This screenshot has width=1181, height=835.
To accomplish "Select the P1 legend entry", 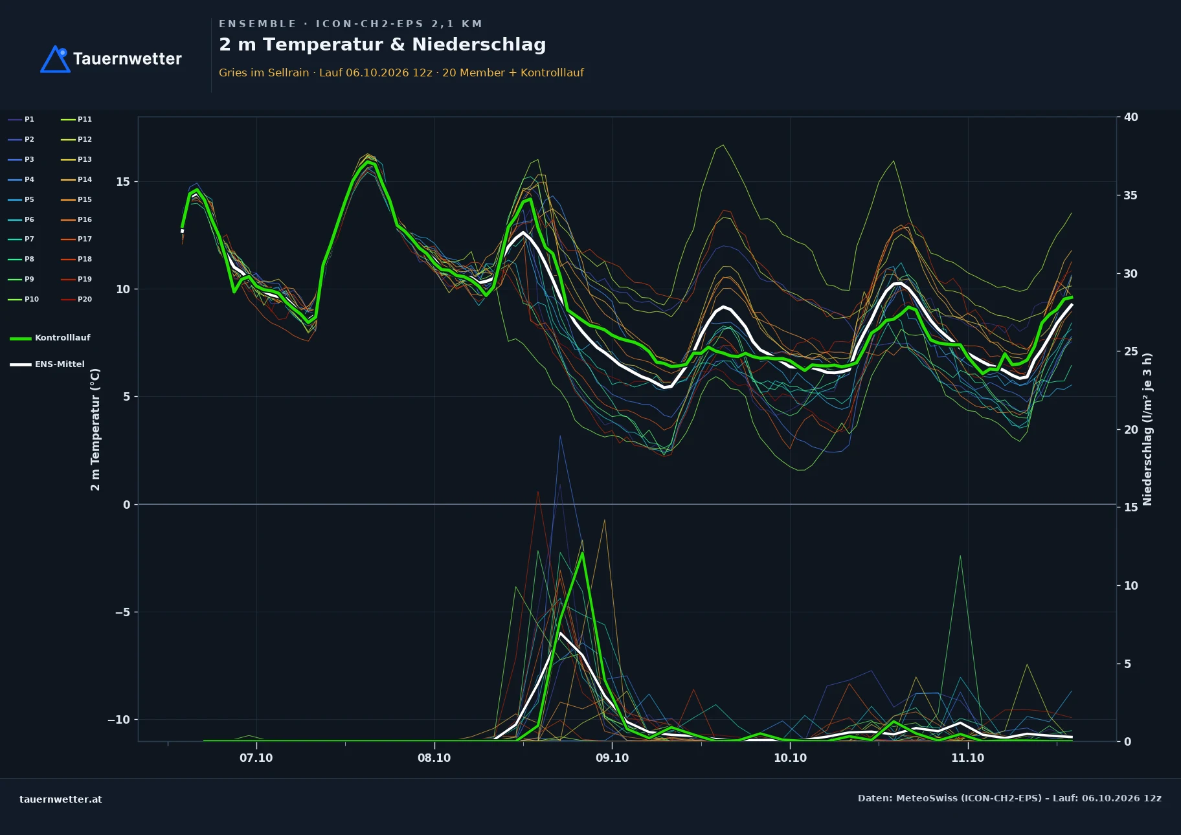I will (21, 119).
